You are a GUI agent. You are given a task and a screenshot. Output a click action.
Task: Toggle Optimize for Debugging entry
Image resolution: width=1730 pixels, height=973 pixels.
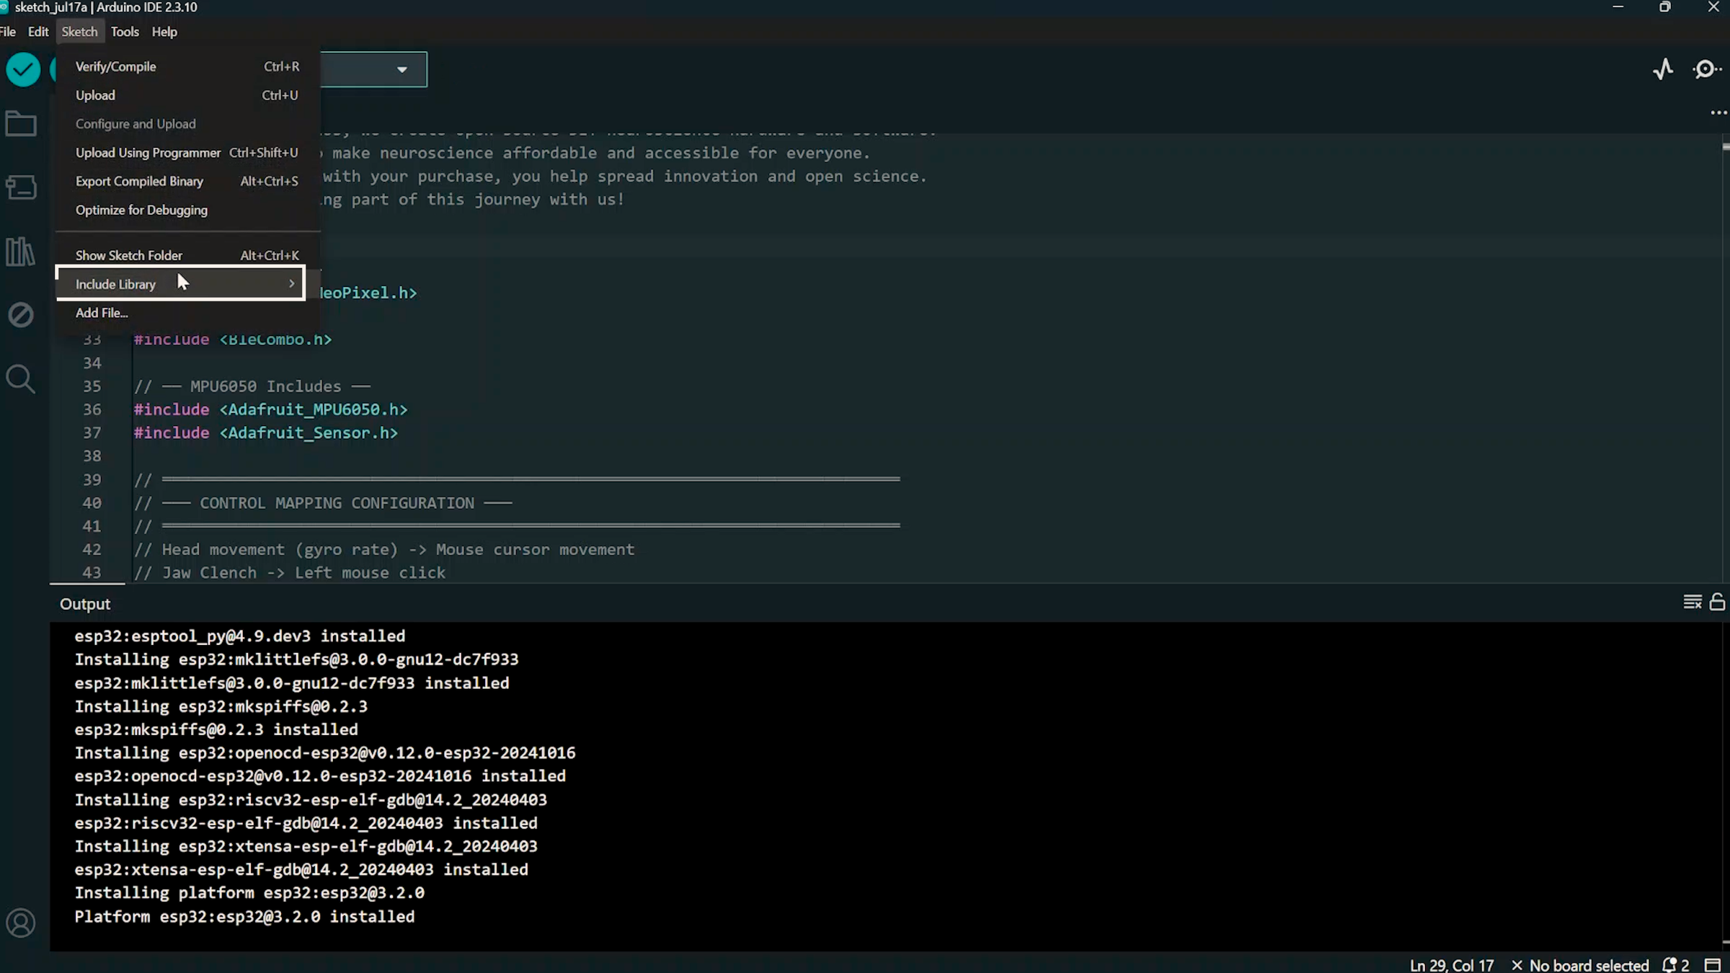tap(187, 210)
